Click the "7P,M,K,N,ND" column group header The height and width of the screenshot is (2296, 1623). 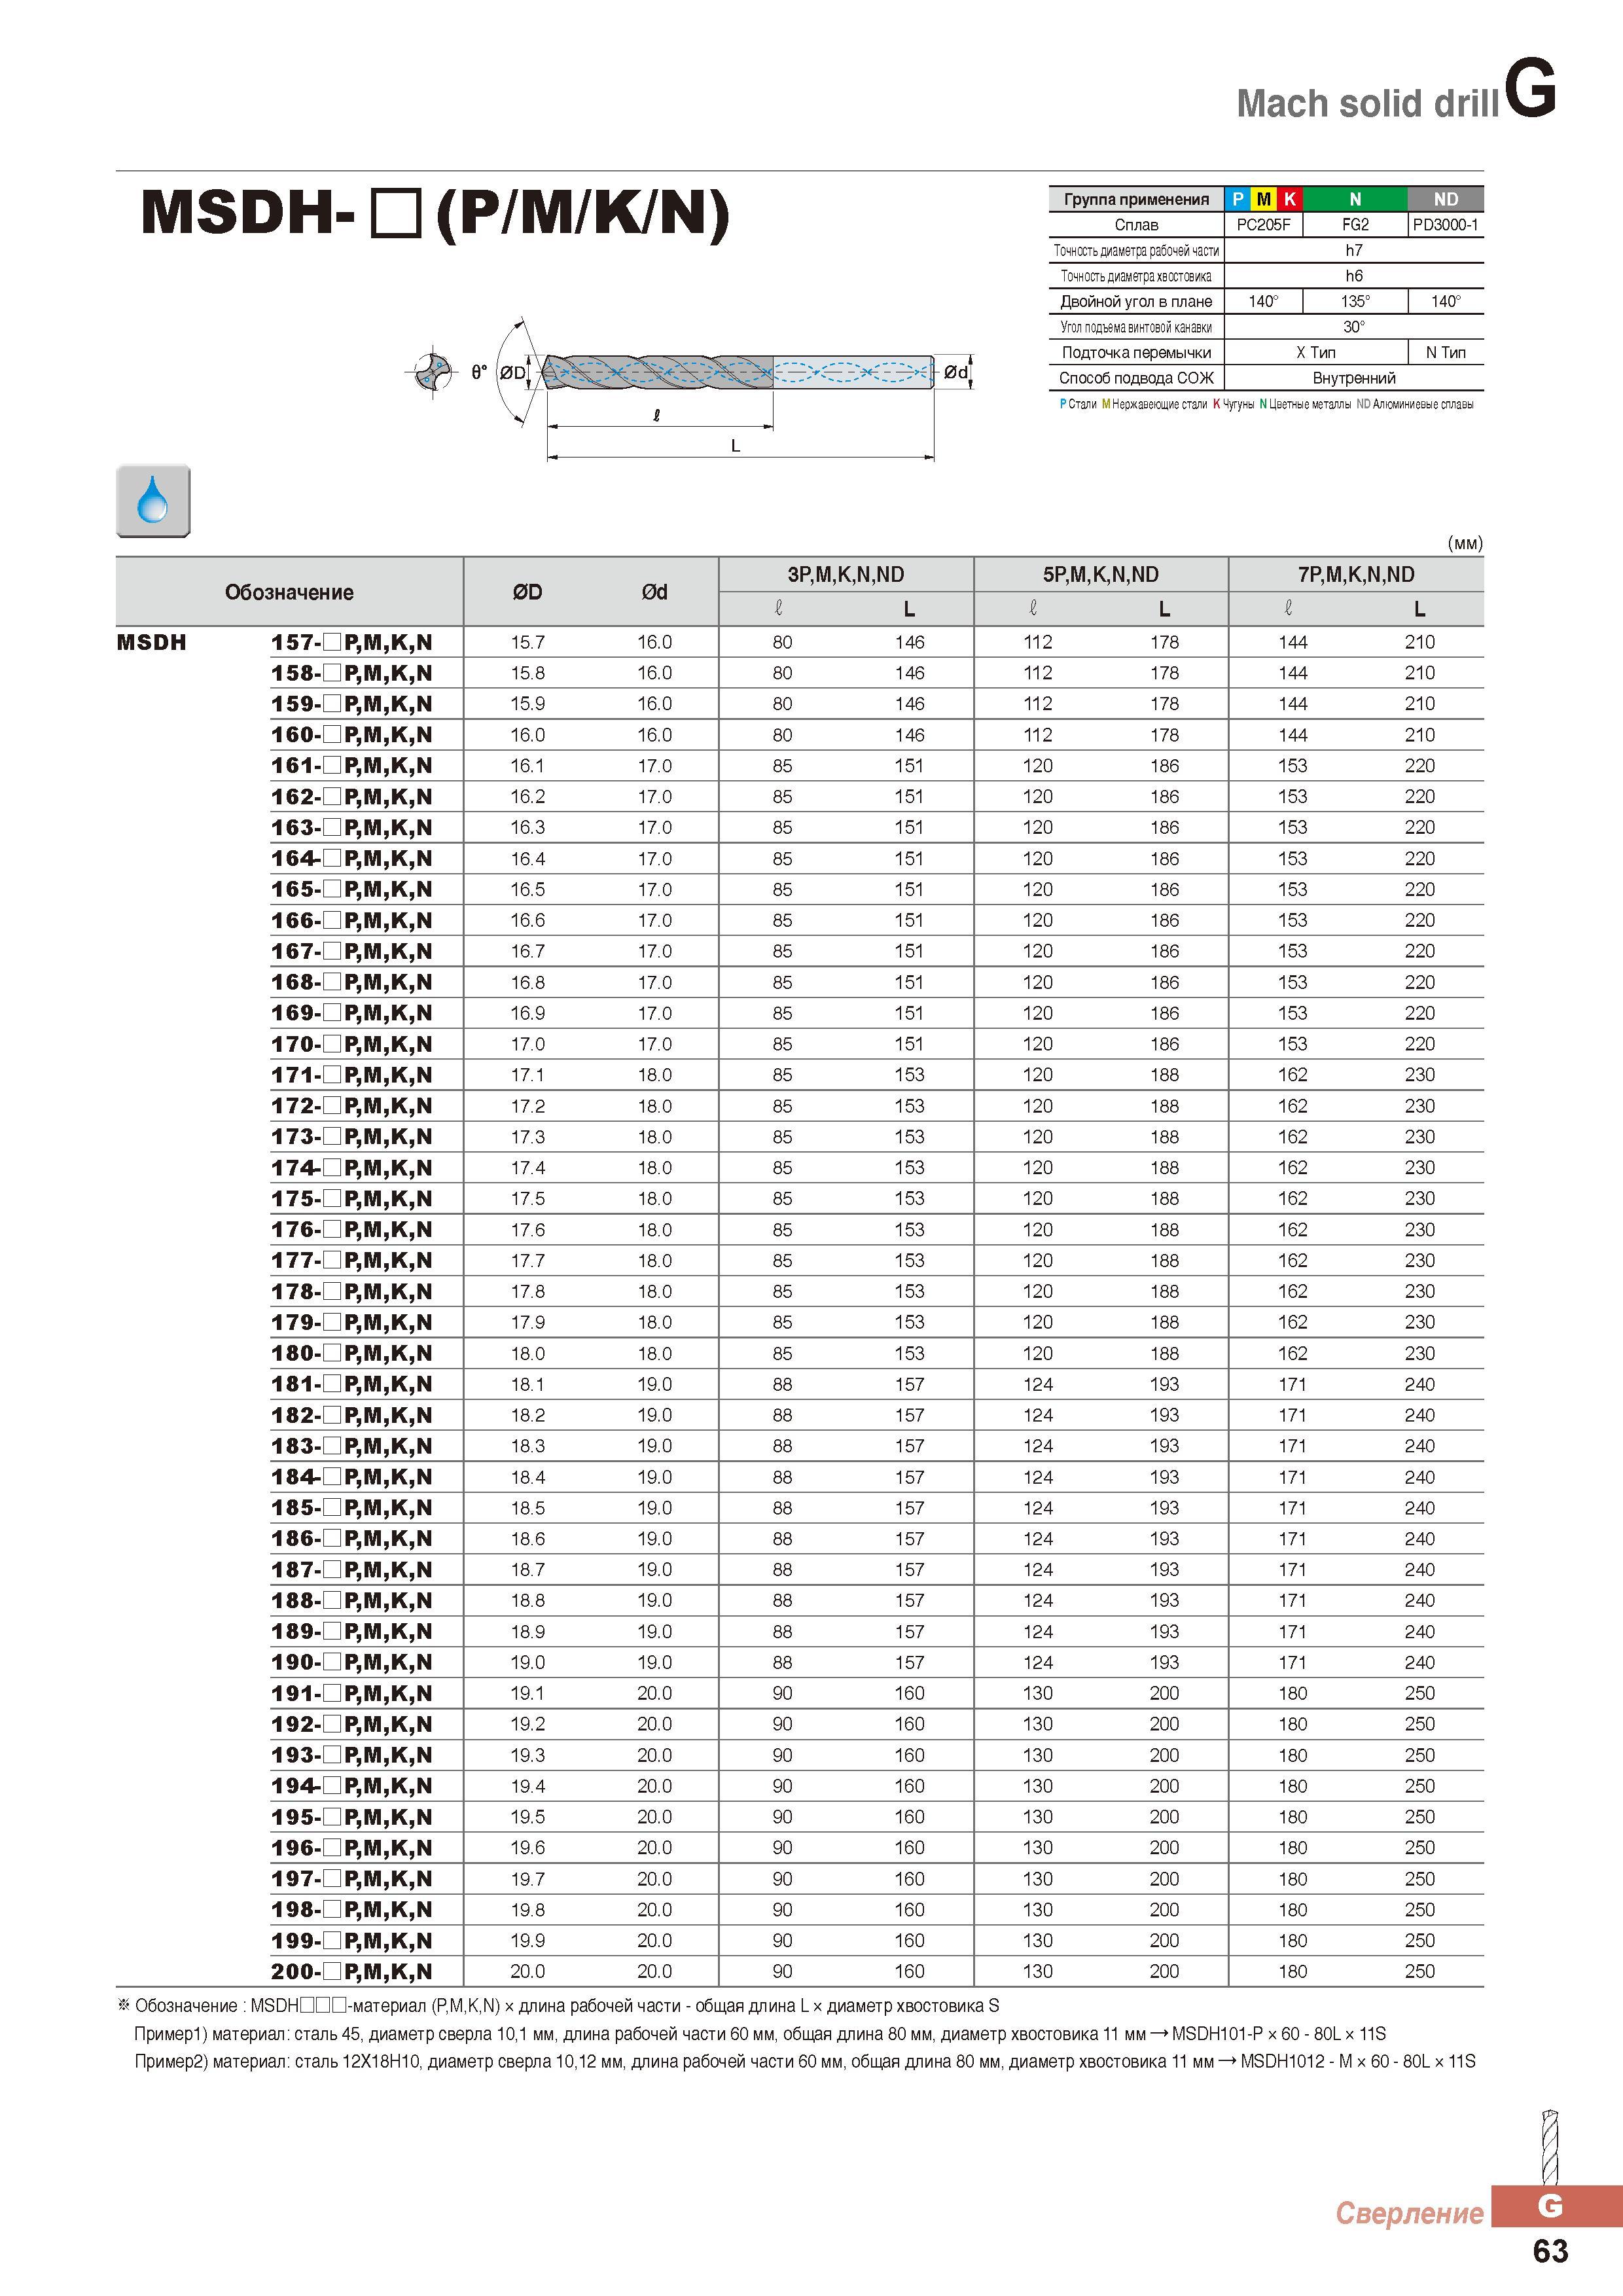point(1356,574)
